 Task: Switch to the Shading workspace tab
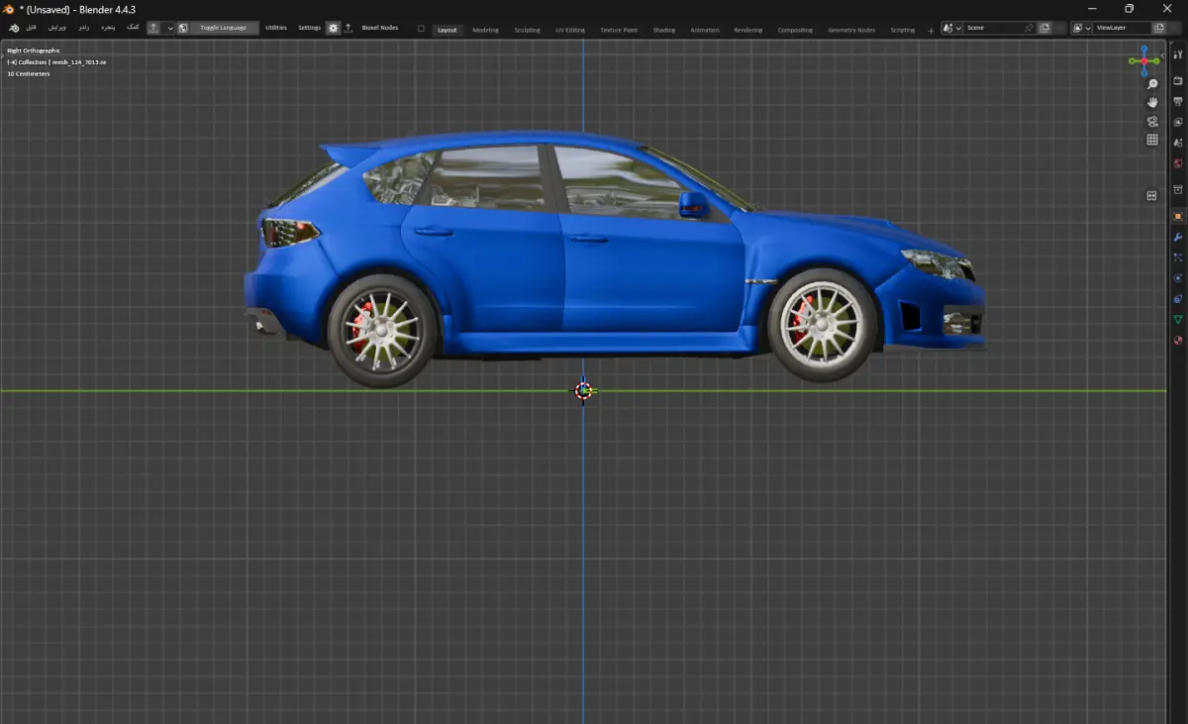tap(663, 30)
